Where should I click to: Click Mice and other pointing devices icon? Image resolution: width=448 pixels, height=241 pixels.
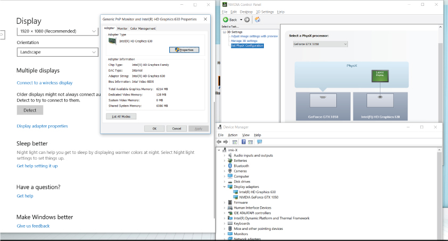click(230, 228)
